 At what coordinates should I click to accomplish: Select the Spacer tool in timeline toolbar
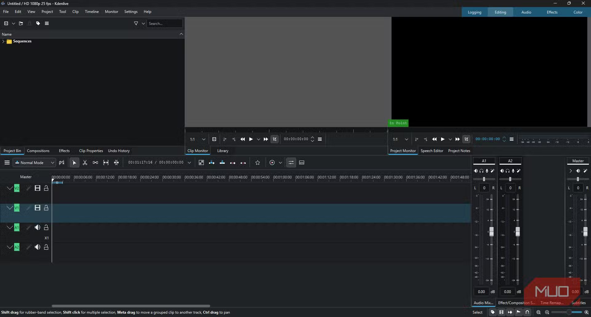tap(95, 162)
